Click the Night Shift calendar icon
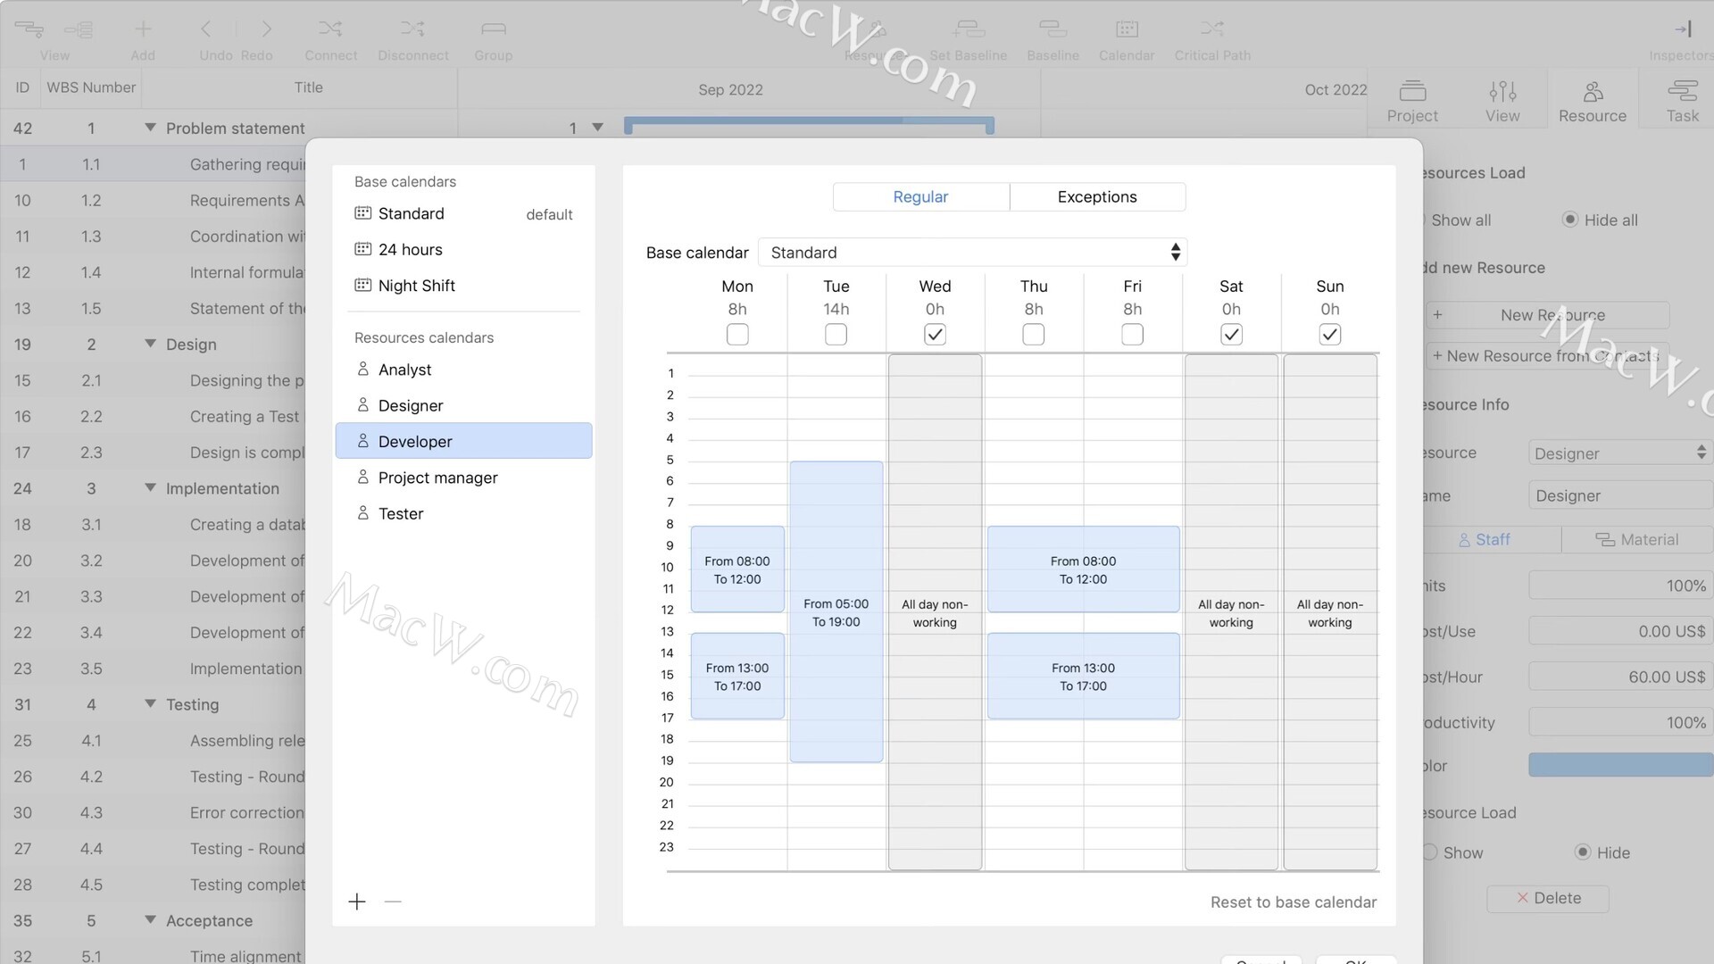The width and height of the screenshot is (1714, 964). click(x=362, y=286)
